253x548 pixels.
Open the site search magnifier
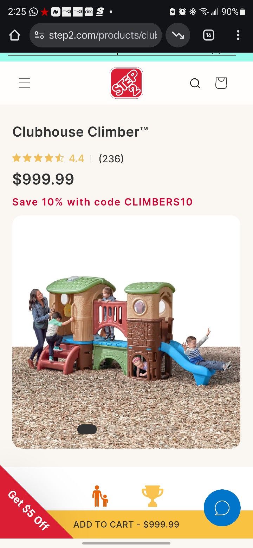(x=195, y=83)
